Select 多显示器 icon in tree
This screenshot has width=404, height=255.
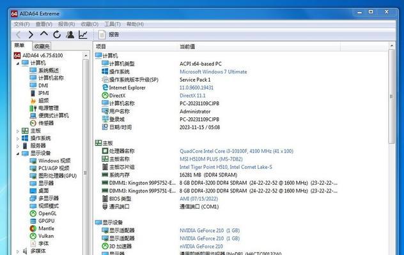(33, 198)
